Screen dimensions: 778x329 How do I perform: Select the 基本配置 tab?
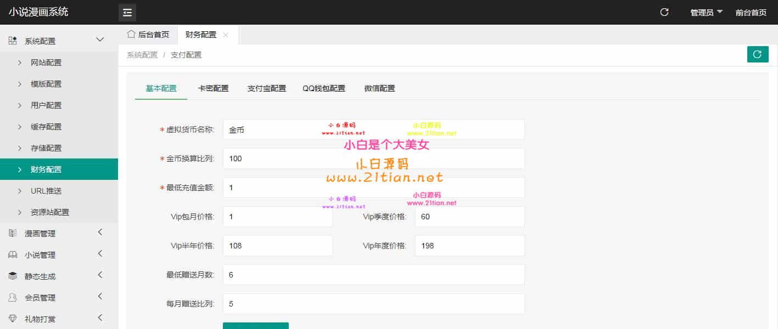point(161,88)
